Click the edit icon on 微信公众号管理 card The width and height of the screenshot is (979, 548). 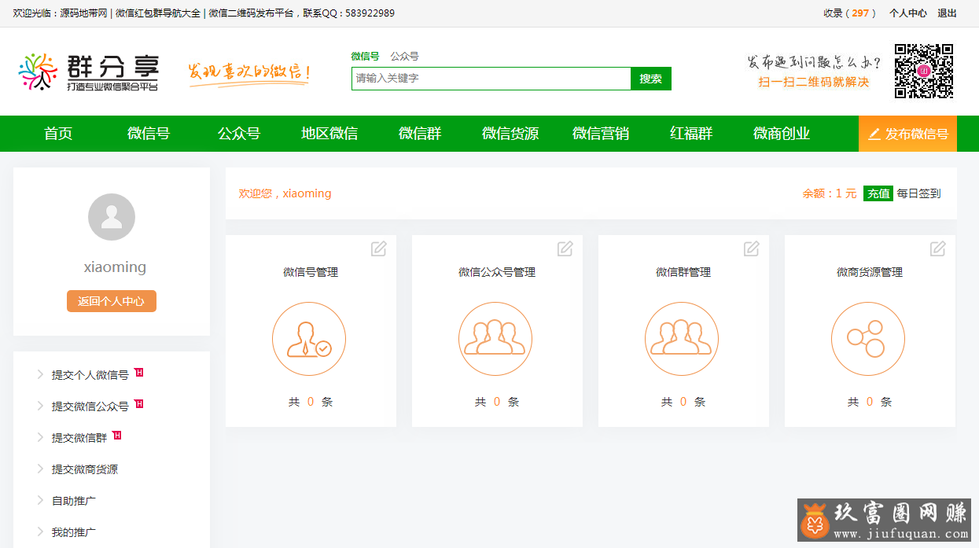coord(565,248)
